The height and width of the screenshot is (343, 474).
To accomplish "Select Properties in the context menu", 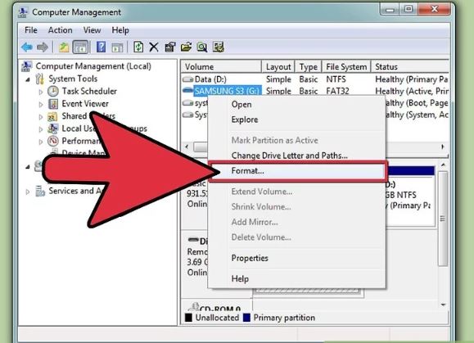I will click(250, 258).
